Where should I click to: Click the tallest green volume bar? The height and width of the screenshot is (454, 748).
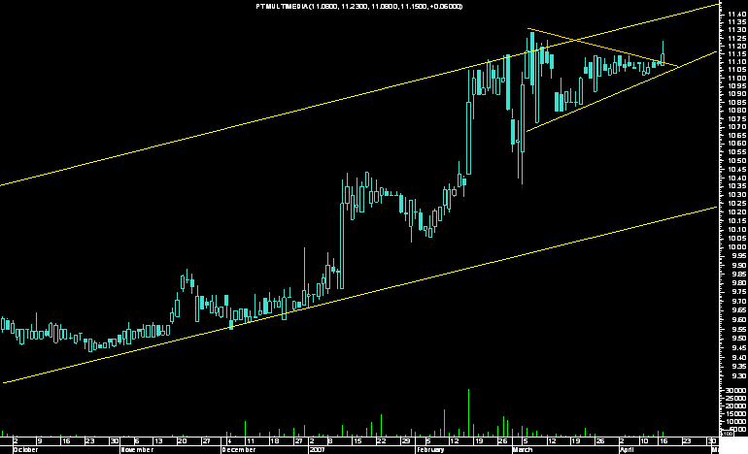pyautogui.click(x=468, y=412)
